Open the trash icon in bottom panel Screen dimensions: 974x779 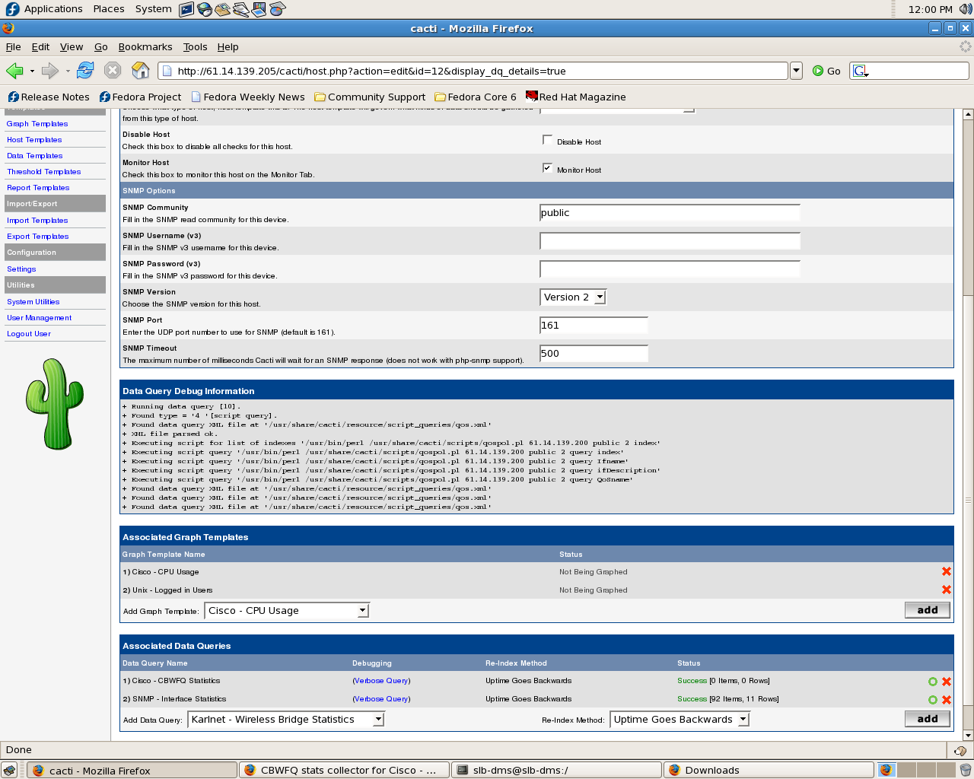coord(965,770)
